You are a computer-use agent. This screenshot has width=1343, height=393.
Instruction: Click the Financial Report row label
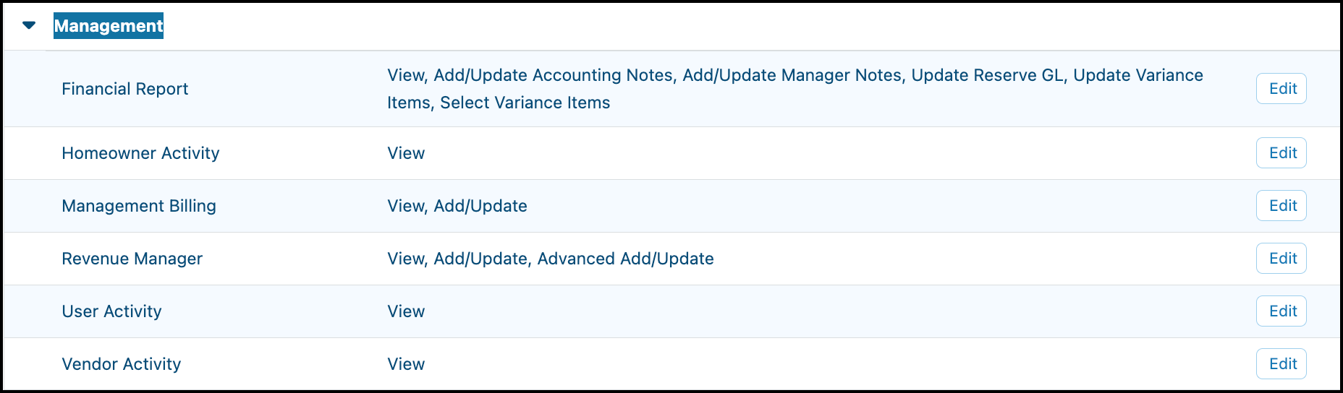pos(125,89)
